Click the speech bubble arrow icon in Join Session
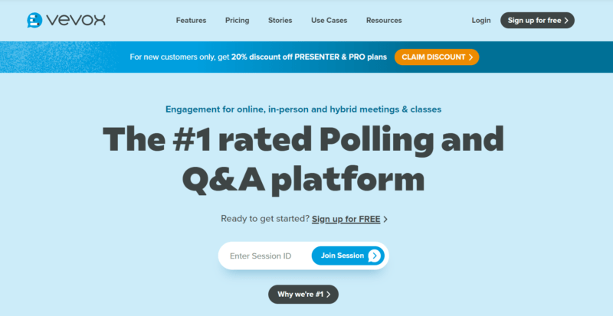This screenshot has height=316, width=613. 374,256
